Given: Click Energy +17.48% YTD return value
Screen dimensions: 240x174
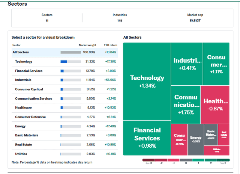Looking at the screenshot, I should (111, 126).
